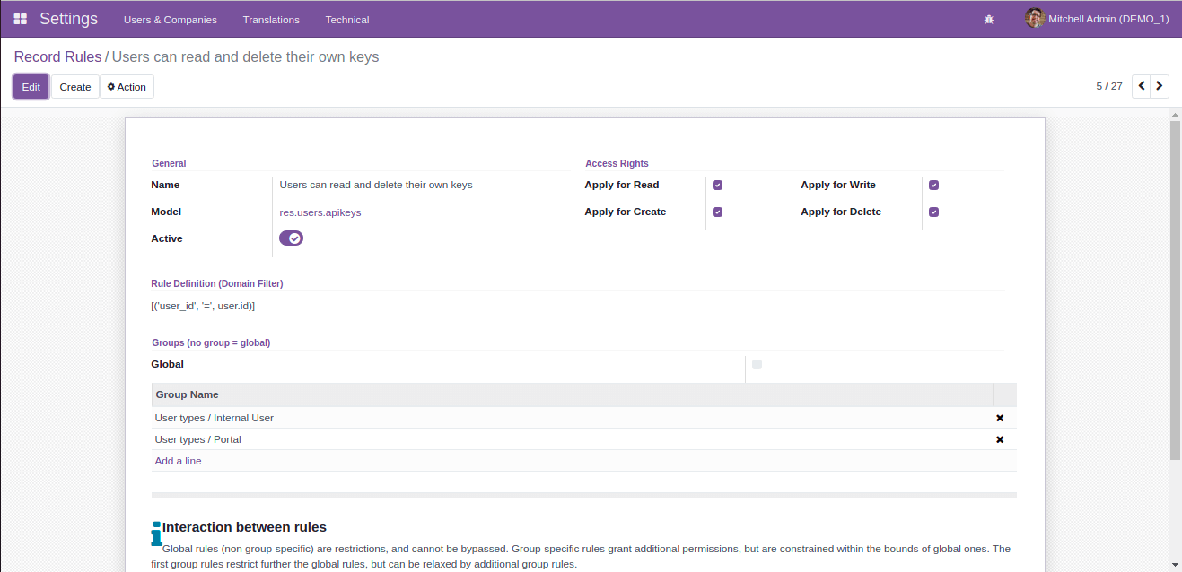Open Translations menu
Image resolution: width=1182 pixels, height=572 pixels.
point(271,19)
